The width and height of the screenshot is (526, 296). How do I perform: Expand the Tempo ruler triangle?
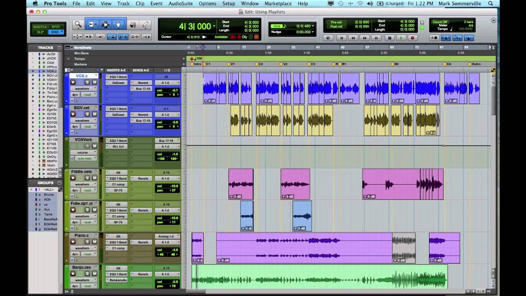point(69,59)
